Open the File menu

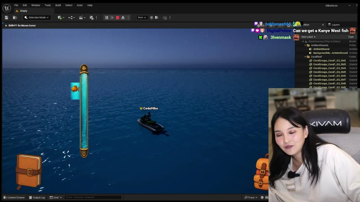pyautogui.click(x=16, y=5)
